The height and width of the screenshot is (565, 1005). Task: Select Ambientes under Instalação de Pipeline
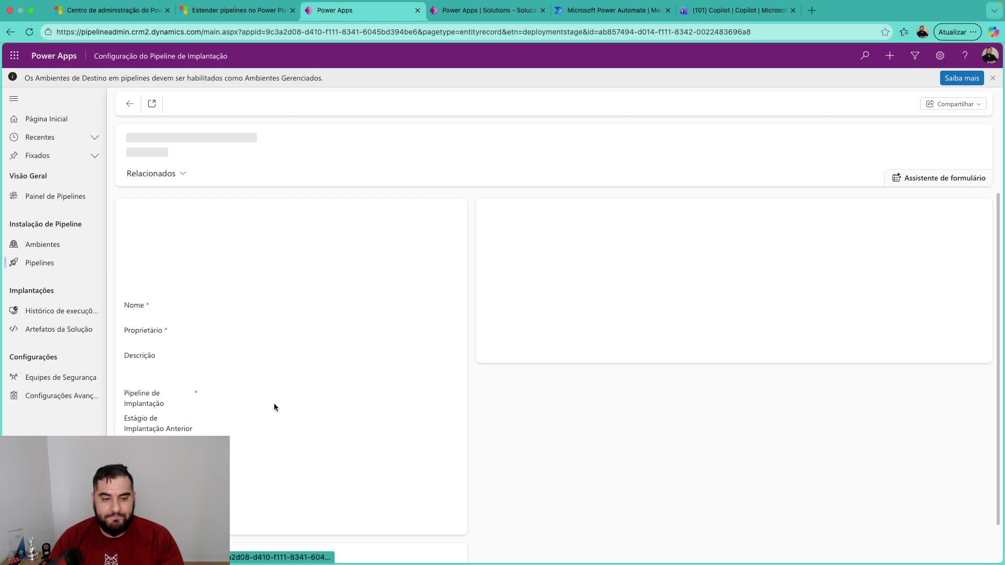pos(42,244)
